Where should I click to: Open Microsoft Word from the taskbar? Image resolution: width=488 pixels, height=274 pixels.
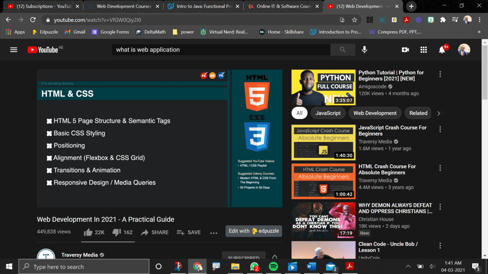click(x=312, y=267)
